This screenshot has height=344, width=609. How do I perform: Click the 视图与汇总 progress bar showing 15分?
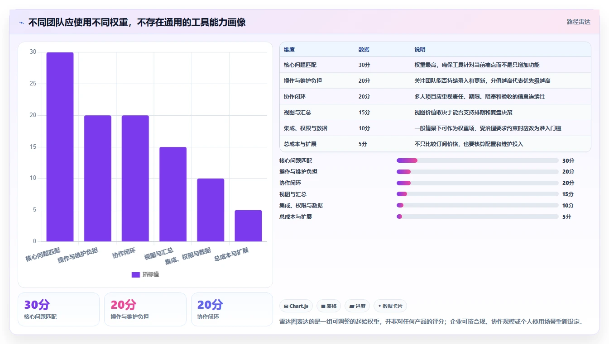tap(477, 194)
